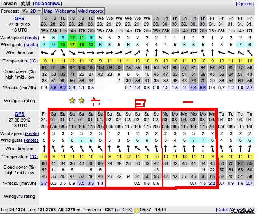Open the Wind reports tab

tap(91, 11)
